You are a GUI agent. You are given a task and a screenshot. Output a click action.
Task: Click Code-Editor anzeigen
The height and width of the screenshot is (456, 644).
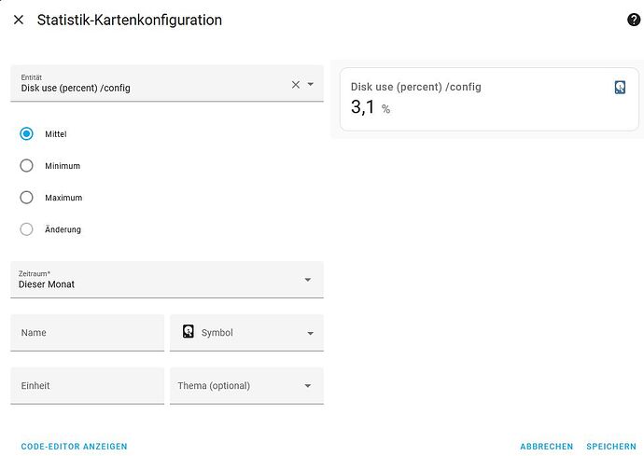coord(74,447)
